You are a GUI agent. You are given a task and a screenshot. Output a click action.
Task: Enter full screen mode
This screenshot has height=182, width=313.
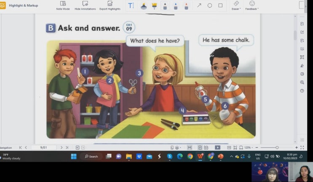[302, 148]
